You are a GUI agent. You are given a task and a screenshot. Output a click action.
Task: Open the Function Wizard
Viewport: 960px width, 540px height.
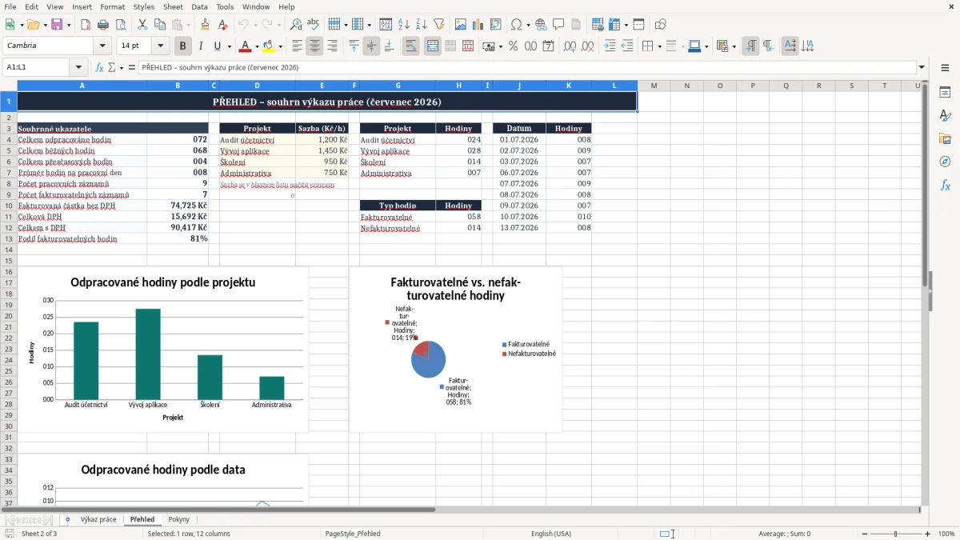pyautogui.click(x=100, y=67)
